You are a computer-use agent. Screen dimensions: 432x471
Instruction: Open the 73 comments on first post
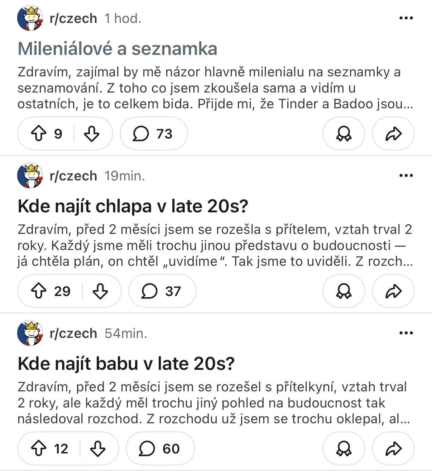coord(153,134)
